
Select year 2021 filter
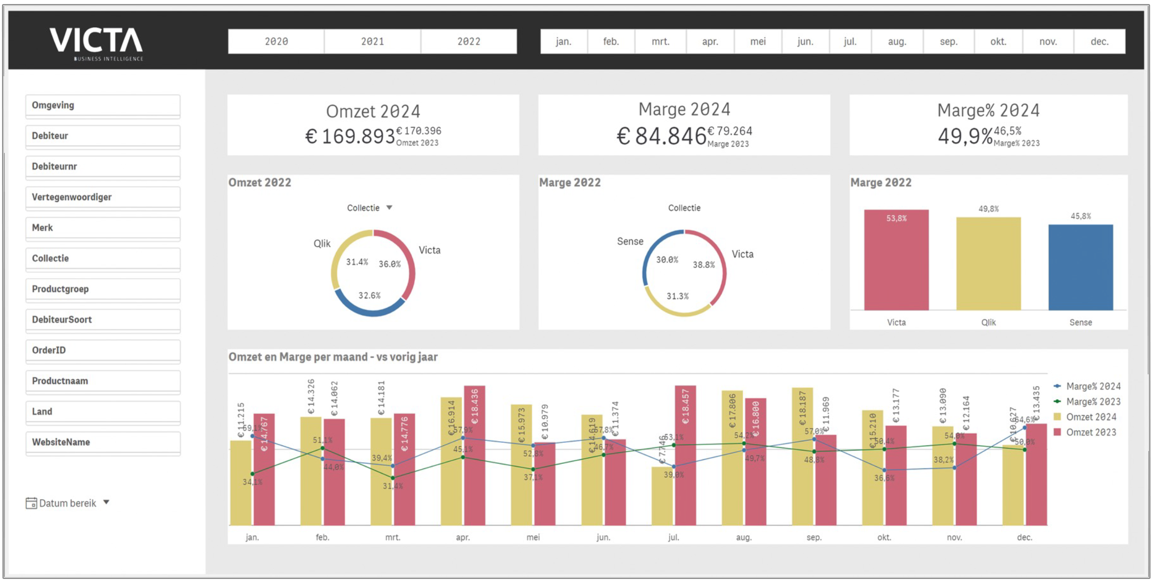[372, 41]
